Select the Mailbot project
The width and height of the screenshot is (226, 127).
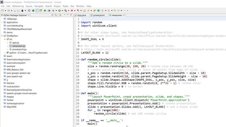click(x=11, y=83)
